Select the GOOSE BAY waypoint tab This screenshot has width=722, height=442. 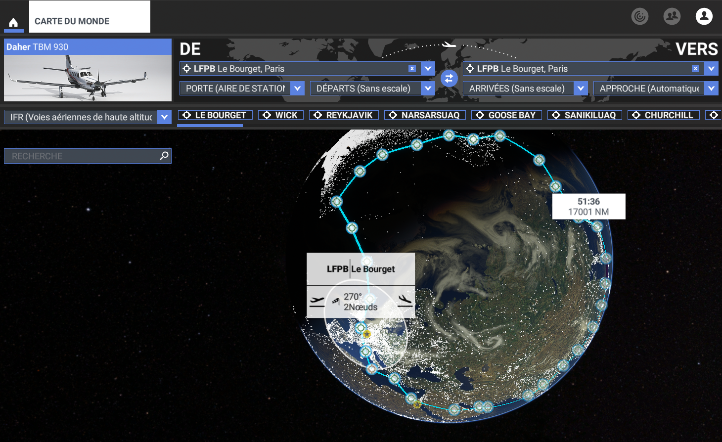pos(506,115)
